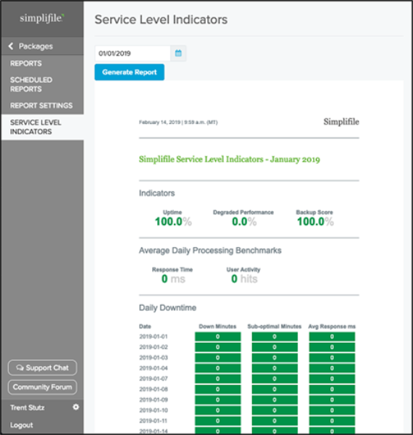The image size is (413, 435).
Task: Click the Service Level Indicators page title
Action: (x=161, y=20)
